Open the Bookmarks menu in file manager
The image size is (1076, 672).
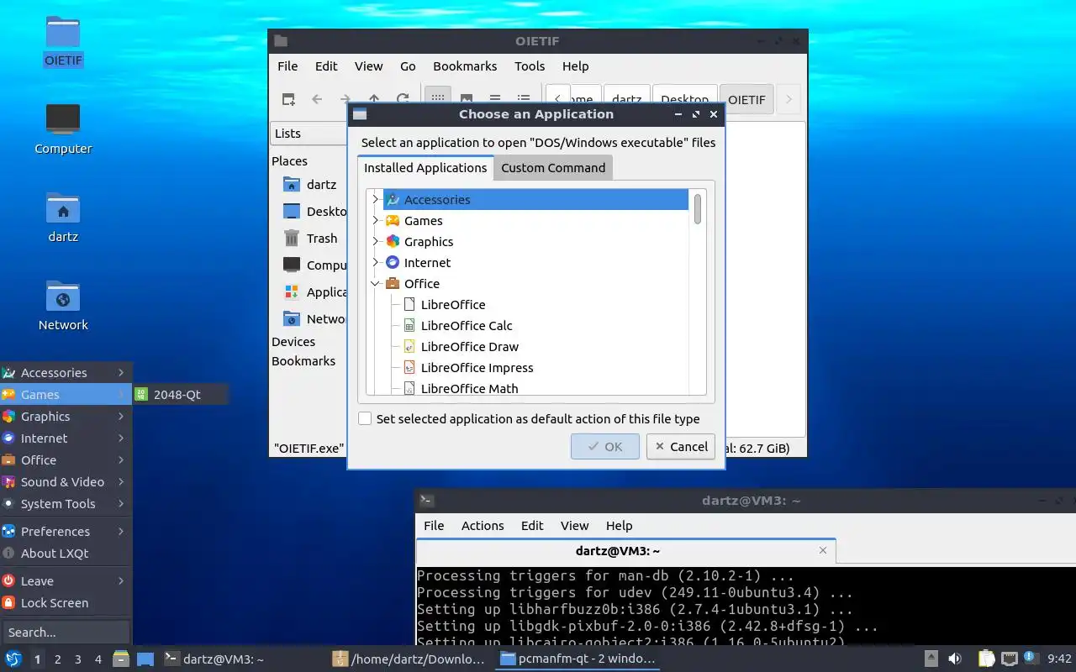tap(465, 66)
